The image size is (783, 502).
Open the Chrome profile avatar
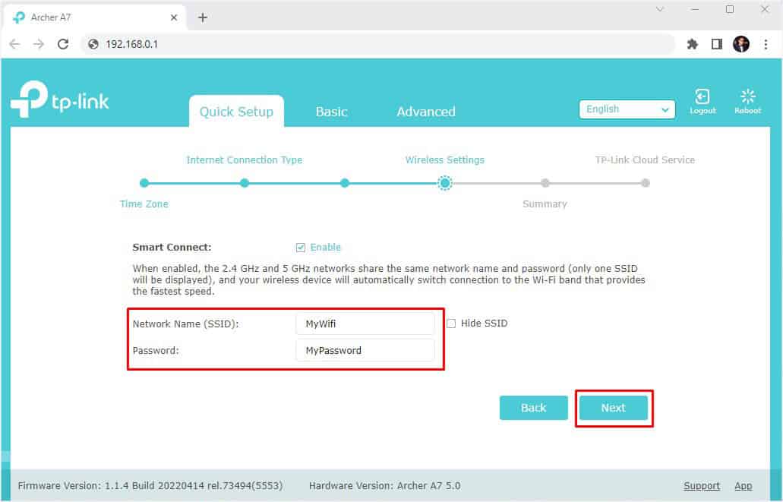[x=741, y=44]
